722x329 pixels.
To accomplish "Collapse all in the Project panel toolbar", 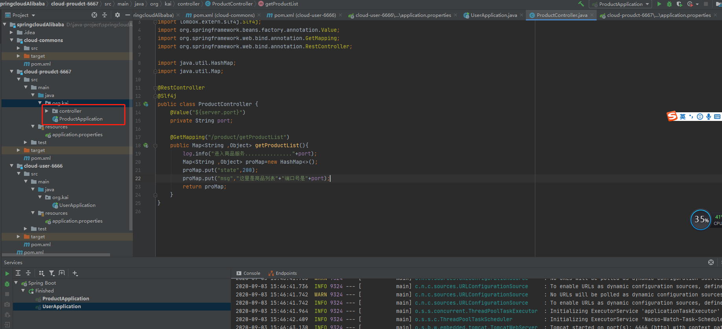I will coord(105,15).
